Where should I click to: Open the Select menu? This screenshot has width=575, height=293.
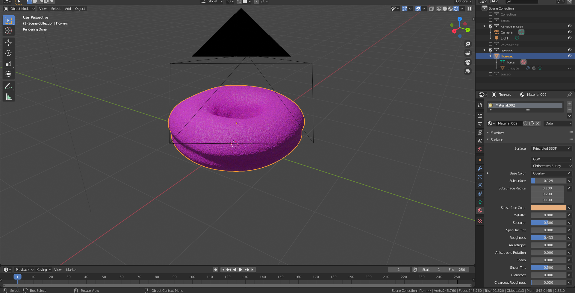[x=56, y=9]
